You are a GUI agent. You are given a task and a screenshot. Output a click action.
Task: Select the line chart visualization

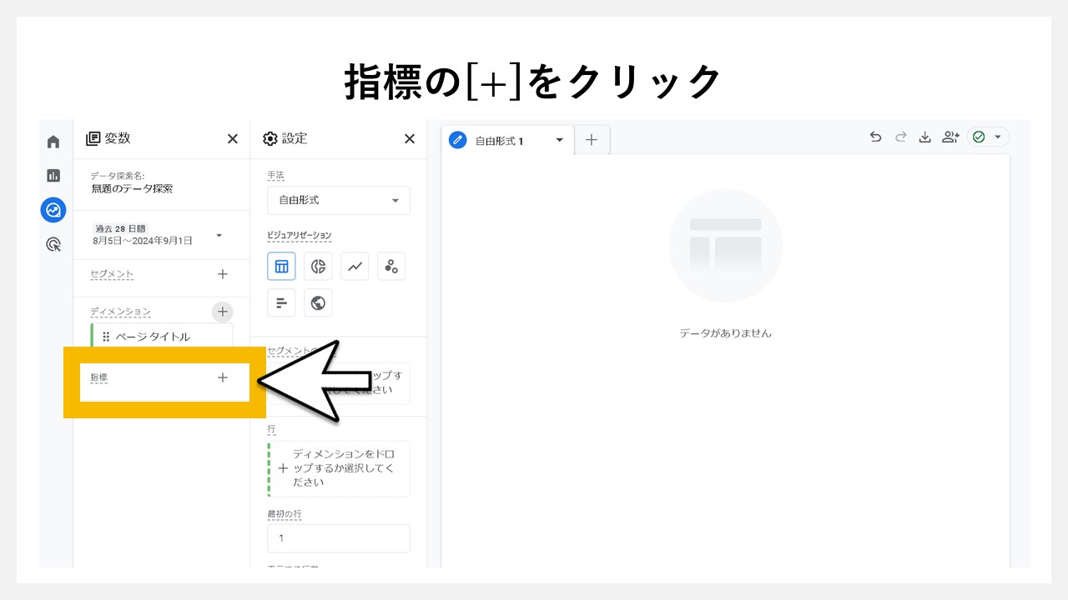(355, 266)
